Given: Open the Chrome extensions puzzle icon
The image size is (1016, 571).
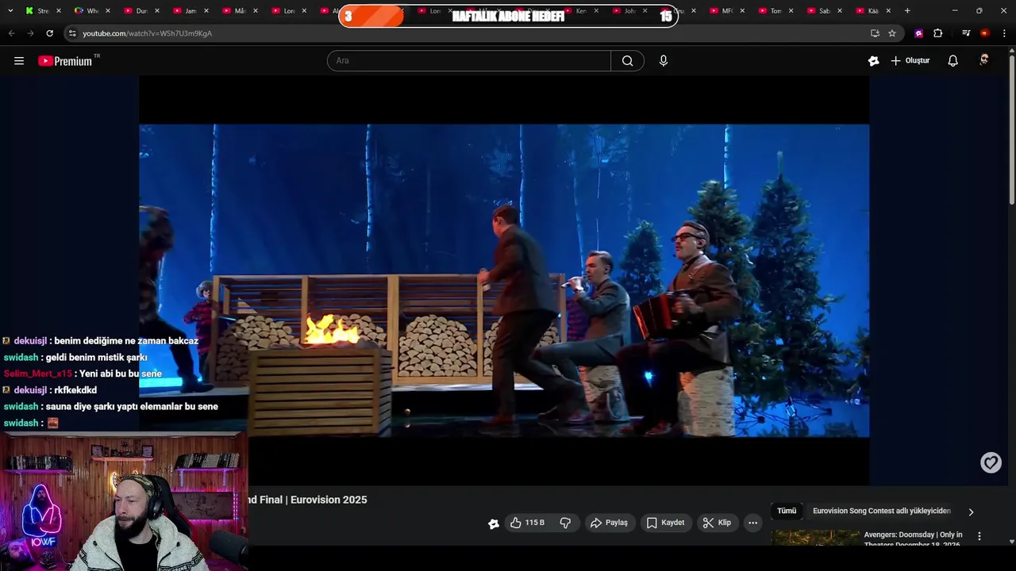Looking at the screenshot, I should coord(938,33).
